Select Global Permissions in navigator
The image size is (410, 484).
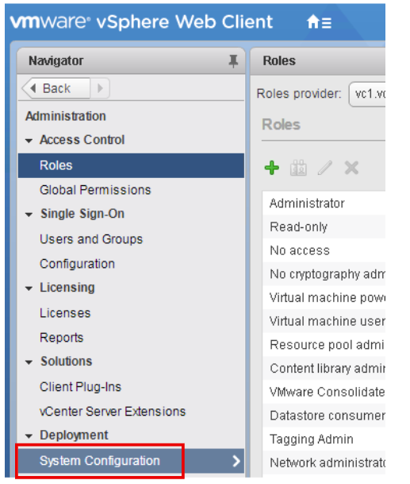click(x=95, y=190)
